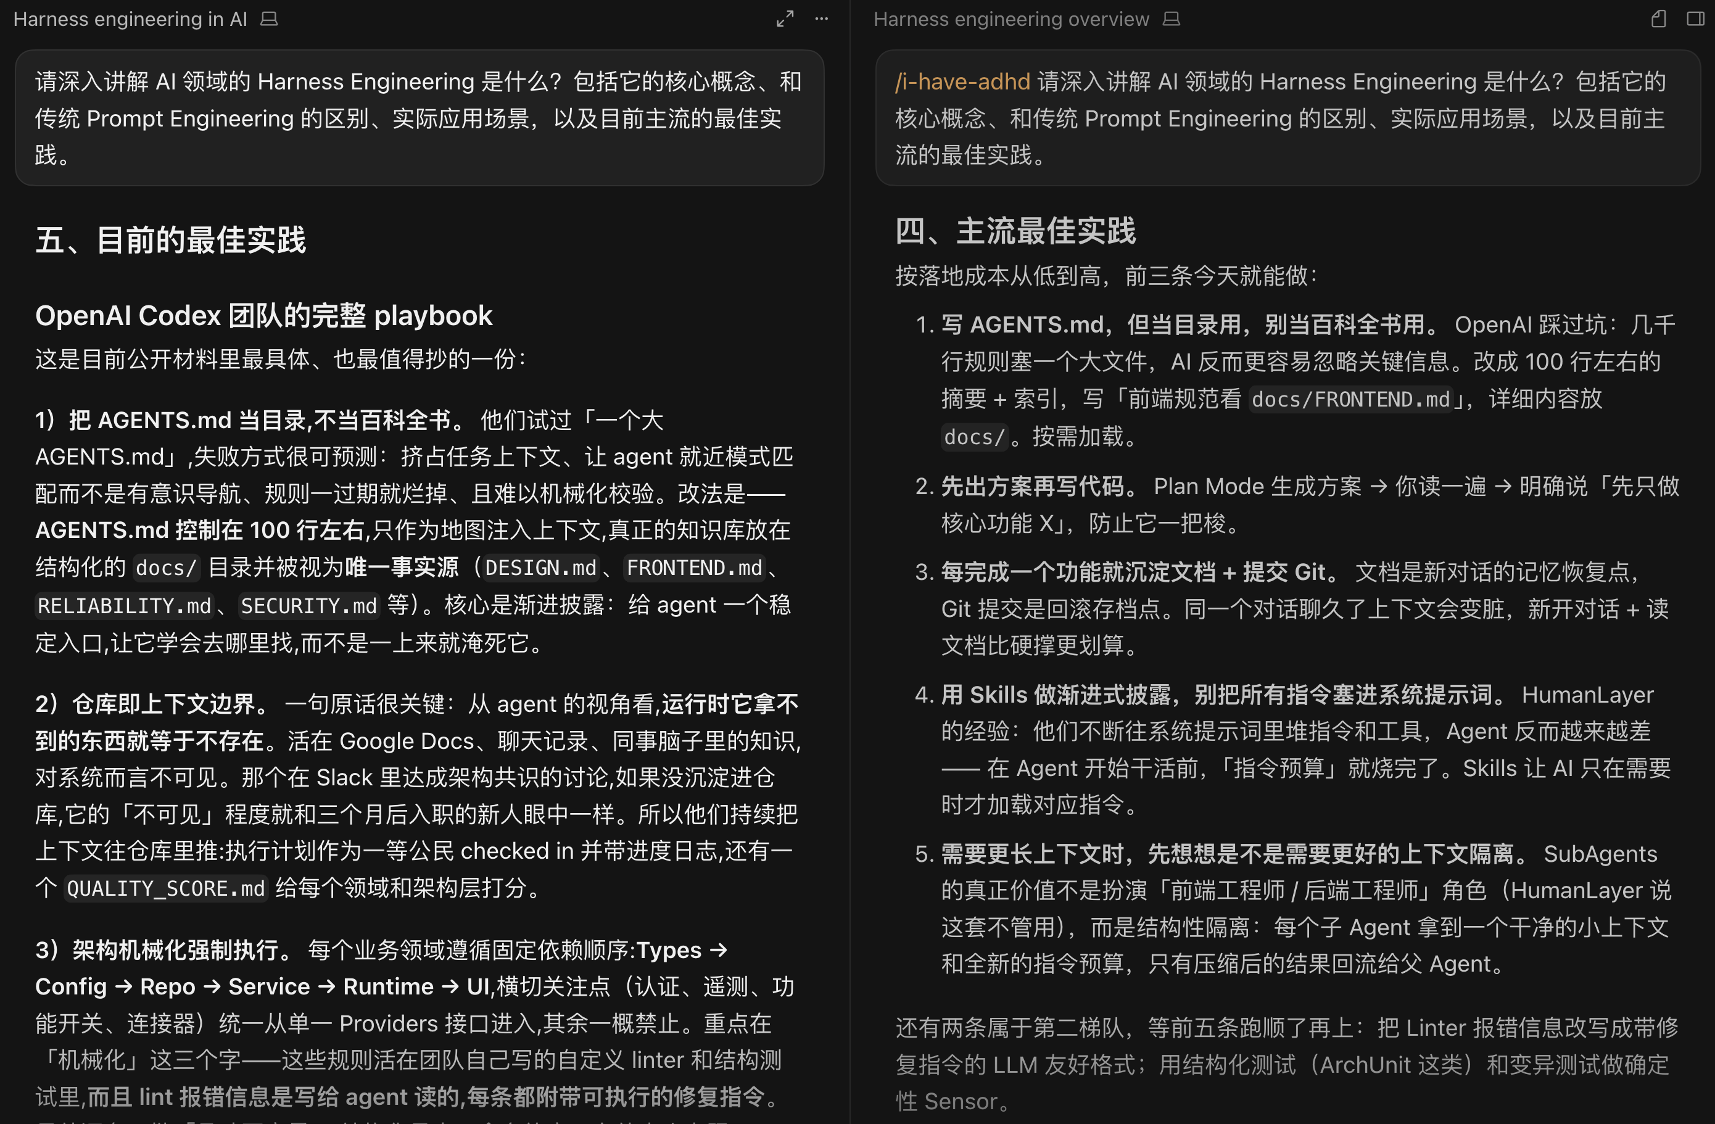Select the Harness engineering in AI title
The width and height of the screenshot is (1715, 1124).
click(x=130, y=20)
